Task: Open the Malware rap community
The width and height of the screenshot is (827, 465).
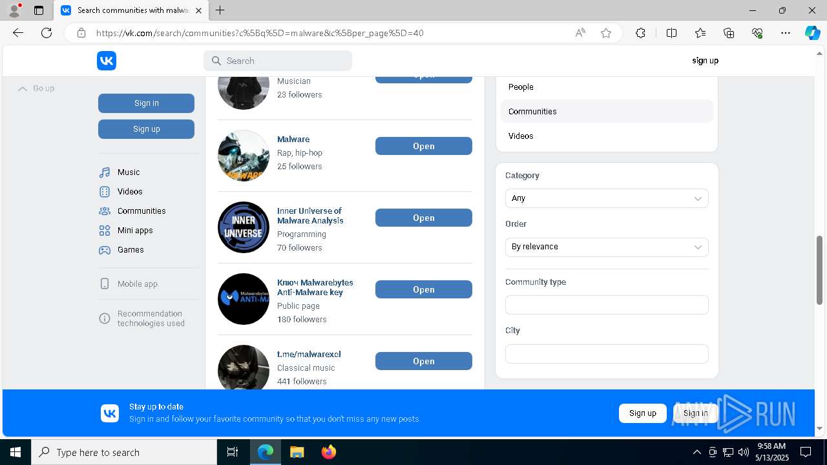Action: (x=424, y=146)
